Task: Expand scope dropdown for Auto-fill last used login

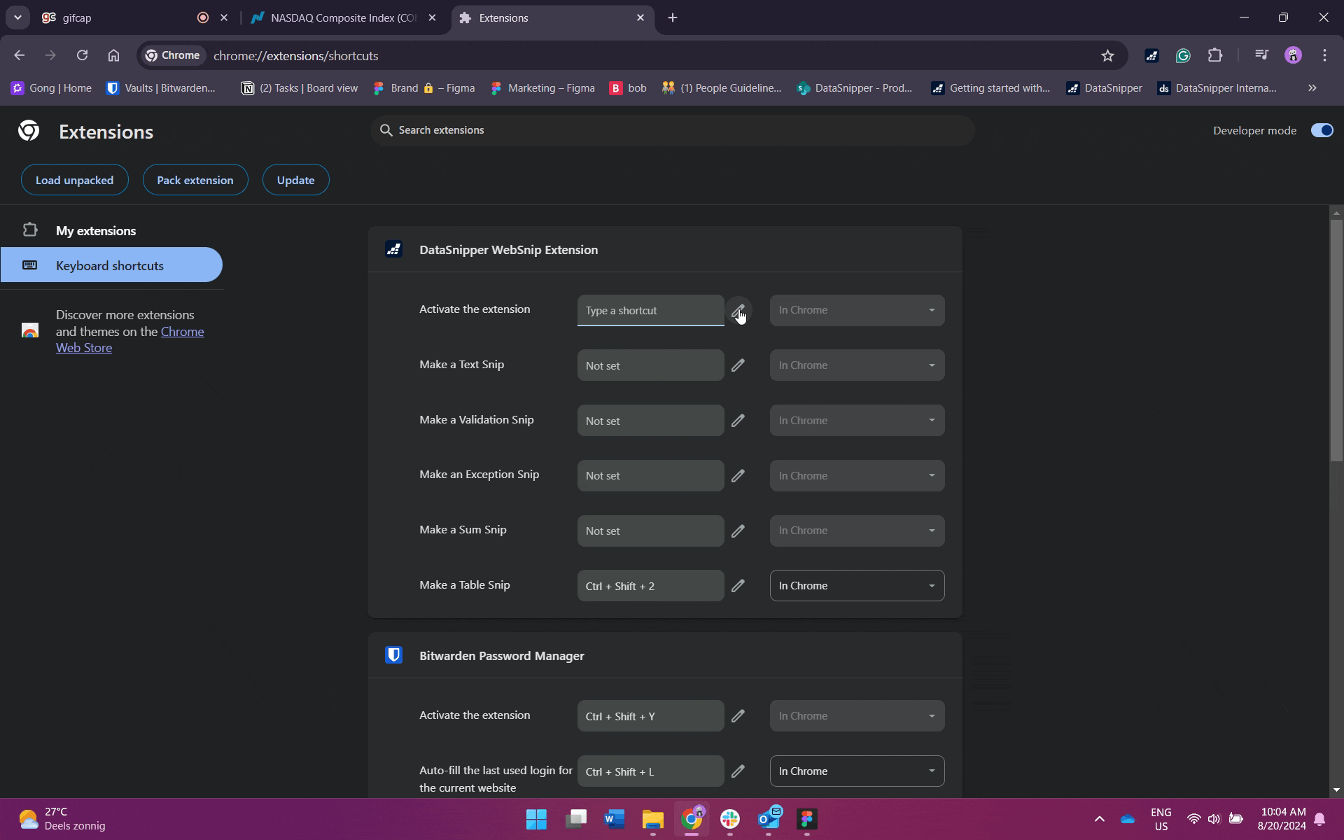Action: pos(857,771)
